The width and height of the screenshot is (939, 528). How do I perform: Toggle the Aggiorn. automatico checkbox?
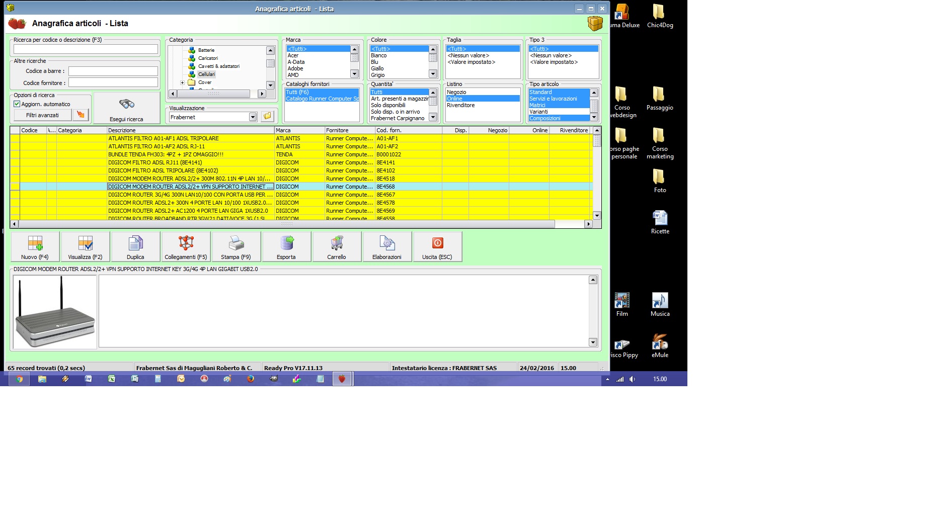click(17, 104)
